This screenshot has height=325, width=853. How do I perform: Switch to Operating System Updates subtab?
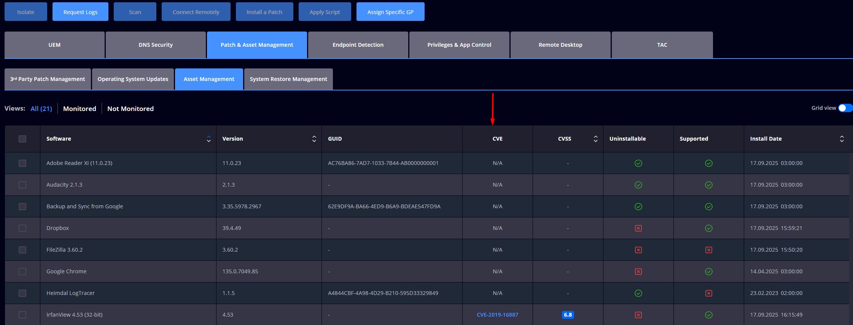[x=133, y=79]
